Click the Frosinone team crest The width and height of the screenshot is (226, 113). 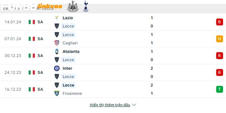coord(57,94)
